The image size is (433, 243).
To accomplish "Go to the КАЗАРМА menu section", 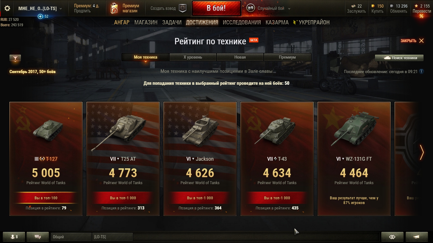I will [x=277, y=22].
